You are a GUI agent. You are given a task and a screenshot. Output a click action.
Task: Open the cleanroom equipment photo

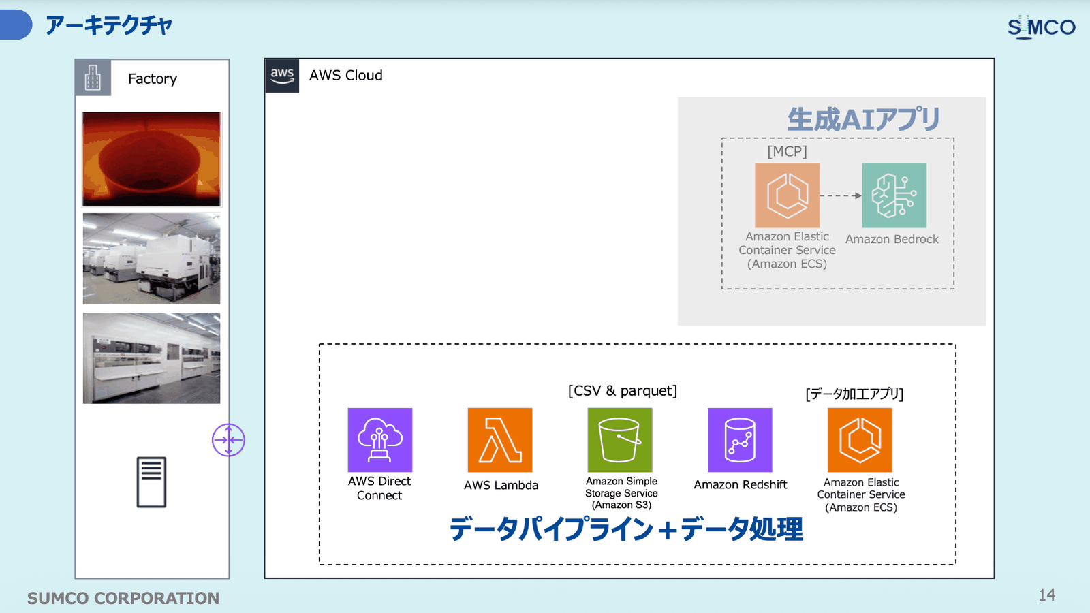(151, 358)
